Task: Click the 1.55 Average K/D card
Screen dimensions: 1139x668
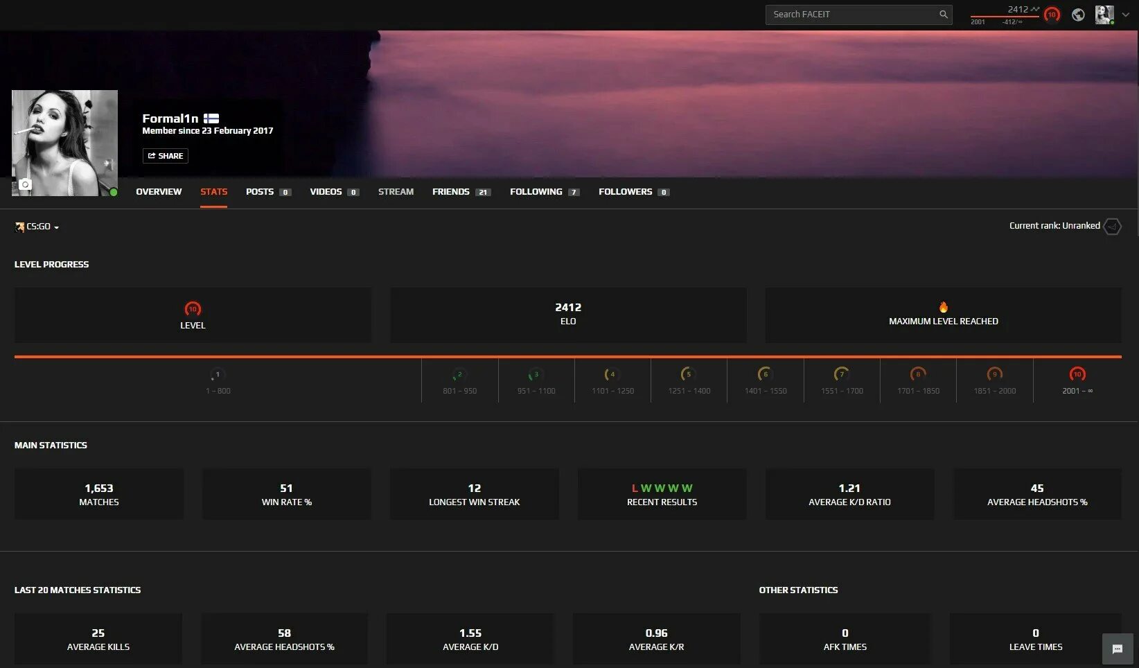Action: pyautogui.click(x=470, y=639)
